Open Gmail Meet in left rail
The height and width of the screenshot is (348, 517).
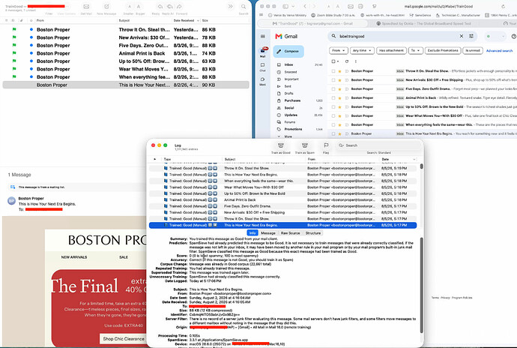(262, 81)
